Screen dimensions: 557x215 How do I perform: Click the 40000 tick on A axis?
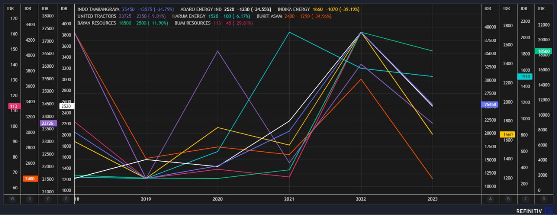pyautogui.click(x=490, y=27)
